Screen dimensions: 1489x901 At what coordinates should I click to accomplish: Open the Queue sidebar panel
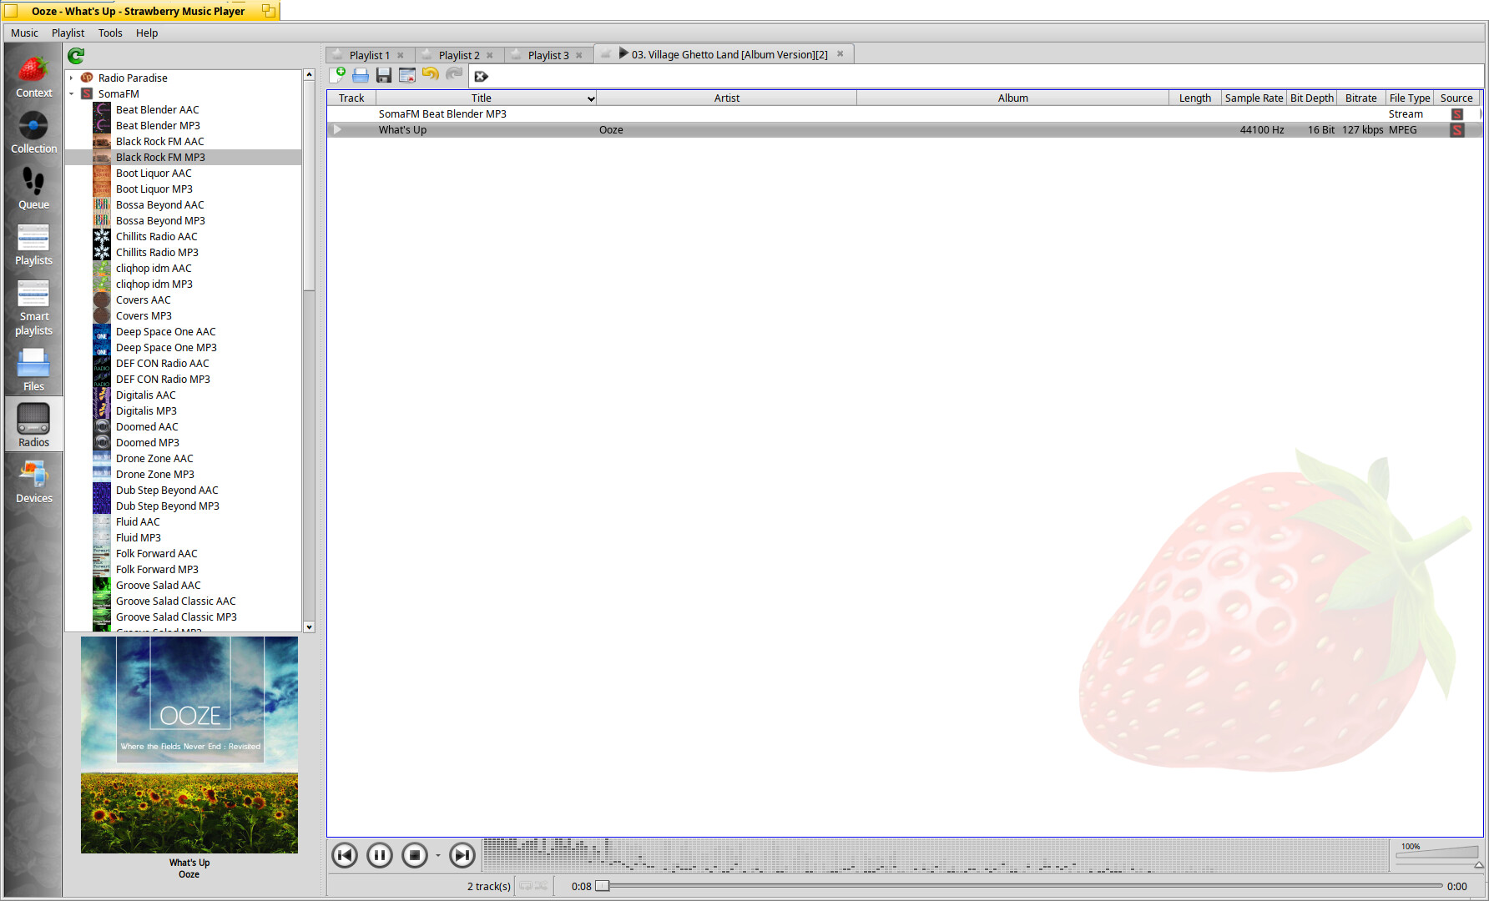point(33,189)
